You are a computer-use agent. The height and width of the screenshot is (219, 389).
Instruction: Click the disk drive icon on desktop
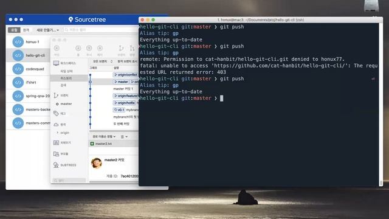coord(371,5)
